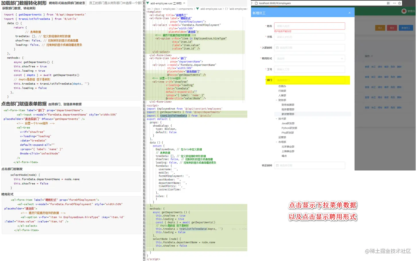Select Java研发部 in the department tree
This screenshot has width=418, height=261.
(288, 123)
